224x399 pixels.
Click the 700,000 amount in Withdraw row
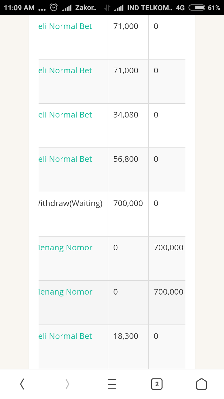[128, 203]
